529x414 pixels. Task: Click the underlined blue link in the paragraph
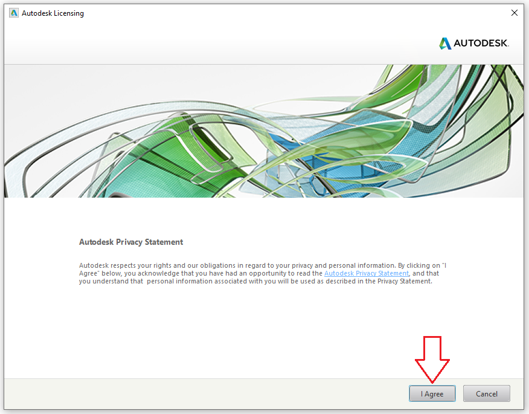click(x=366, y=273)
